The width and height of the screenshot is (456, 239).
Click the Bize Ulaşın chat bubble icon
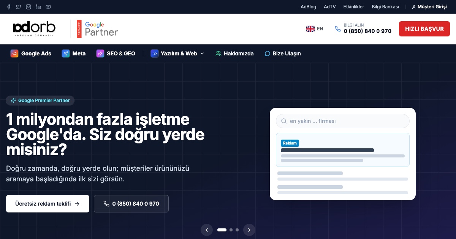click(268, 53)
